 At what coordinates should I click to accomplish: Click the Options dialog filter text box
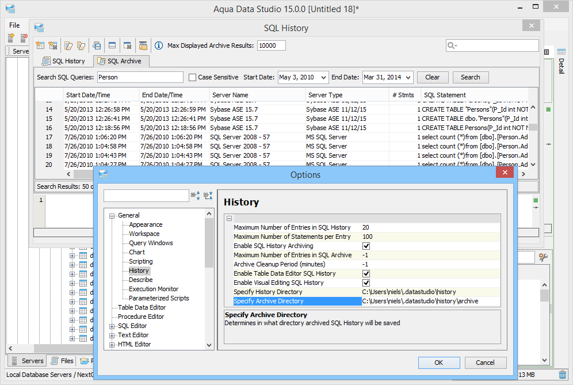[146, 196]
